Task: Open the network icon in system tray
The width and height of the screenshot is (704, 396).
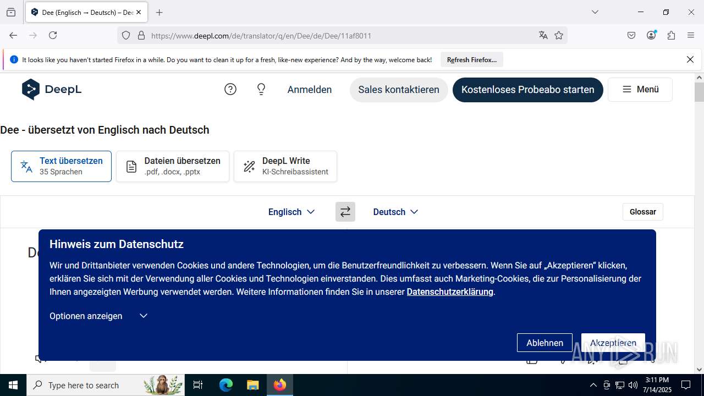Action: click(620, 385)
